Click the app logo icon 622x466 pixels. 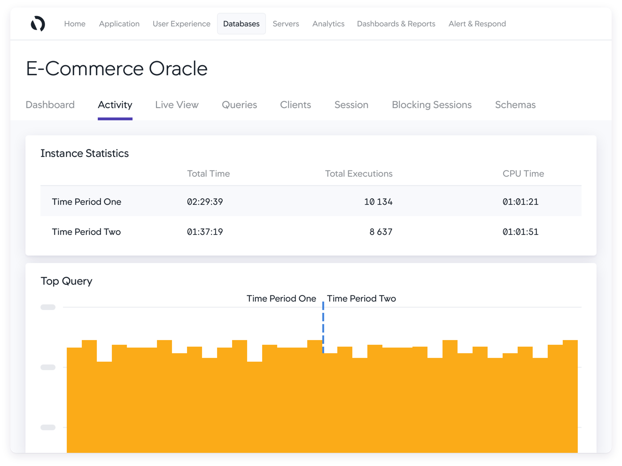point(38,23)
